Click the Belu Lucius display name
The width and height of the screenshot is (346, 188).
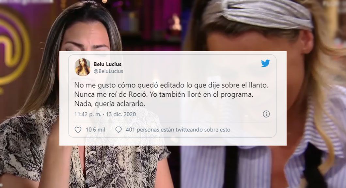107,64
